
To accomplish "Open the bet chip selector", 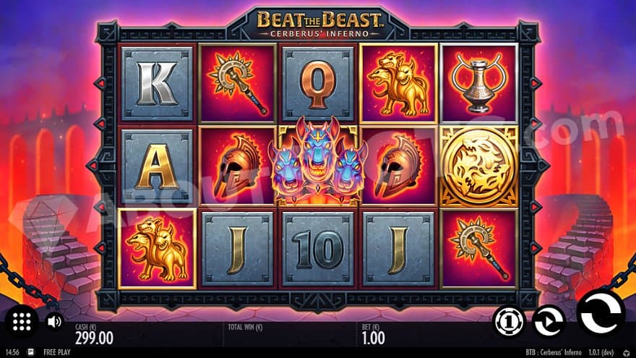I will (x=509, y=322).
